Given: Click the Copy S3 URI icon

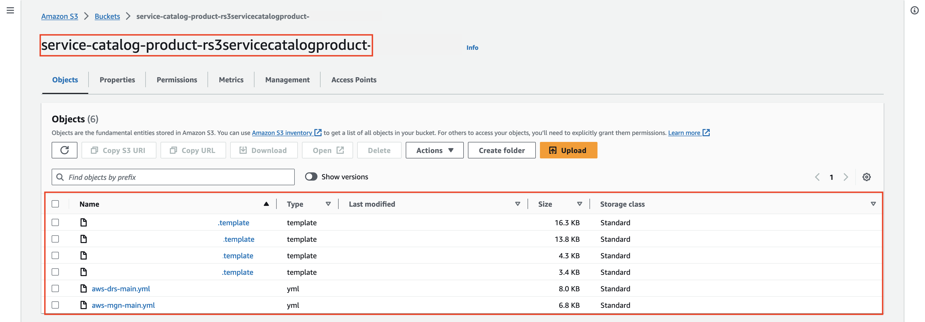Looking at the screenshot, I should tap(95, 150).
